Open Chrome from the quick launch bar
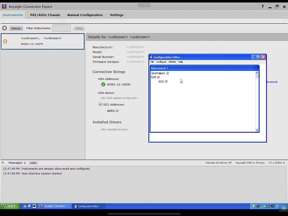 (25, 206)
